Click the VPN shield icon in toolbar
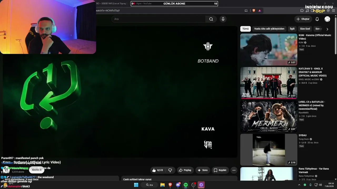The image size is (337, 189). [x=328, y=10]
